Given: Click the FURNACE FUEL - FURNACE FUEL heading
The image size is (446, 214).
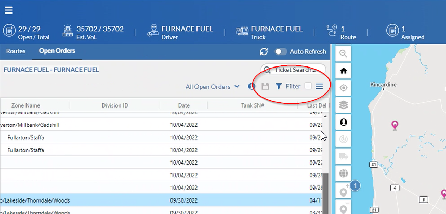Looking at the screenshot, I should 51,70.
